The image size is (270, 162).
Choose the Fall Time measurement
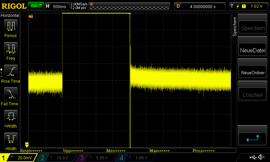(10, 94)
